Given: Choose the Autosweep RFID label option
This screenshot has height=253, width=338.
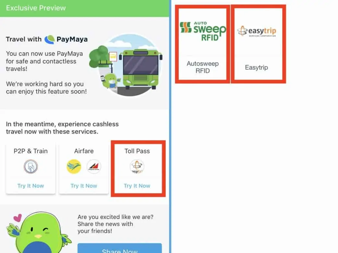Looking at the screenshot, I should [203, 67].
